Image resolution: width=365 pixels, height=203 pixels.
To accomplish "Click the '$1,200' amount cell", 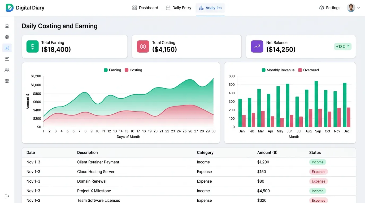I will point(263,162).
